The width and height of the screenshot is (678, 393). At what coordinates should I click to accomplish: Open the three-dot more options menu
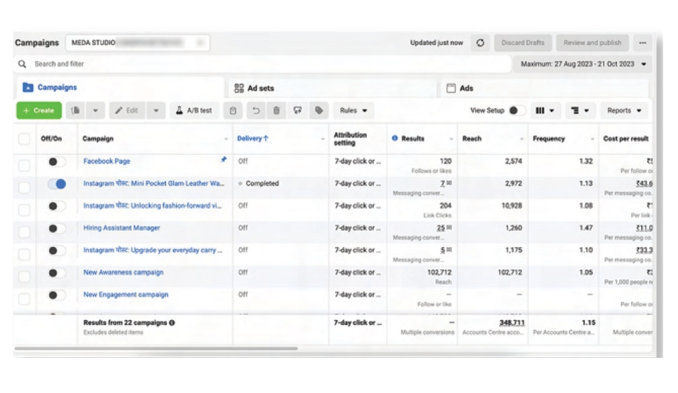click(642, 43)
